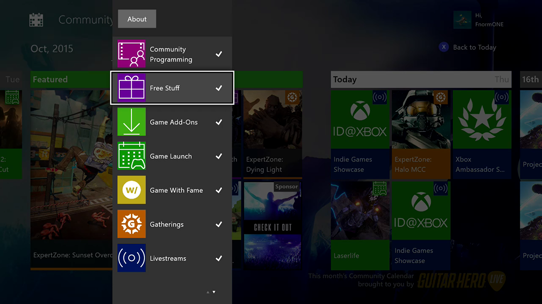The height and width of the screenshot is (304, 542).
Task: Open the Laserlife event tile image
Action: pyautogui.click(x=360, y=211)
